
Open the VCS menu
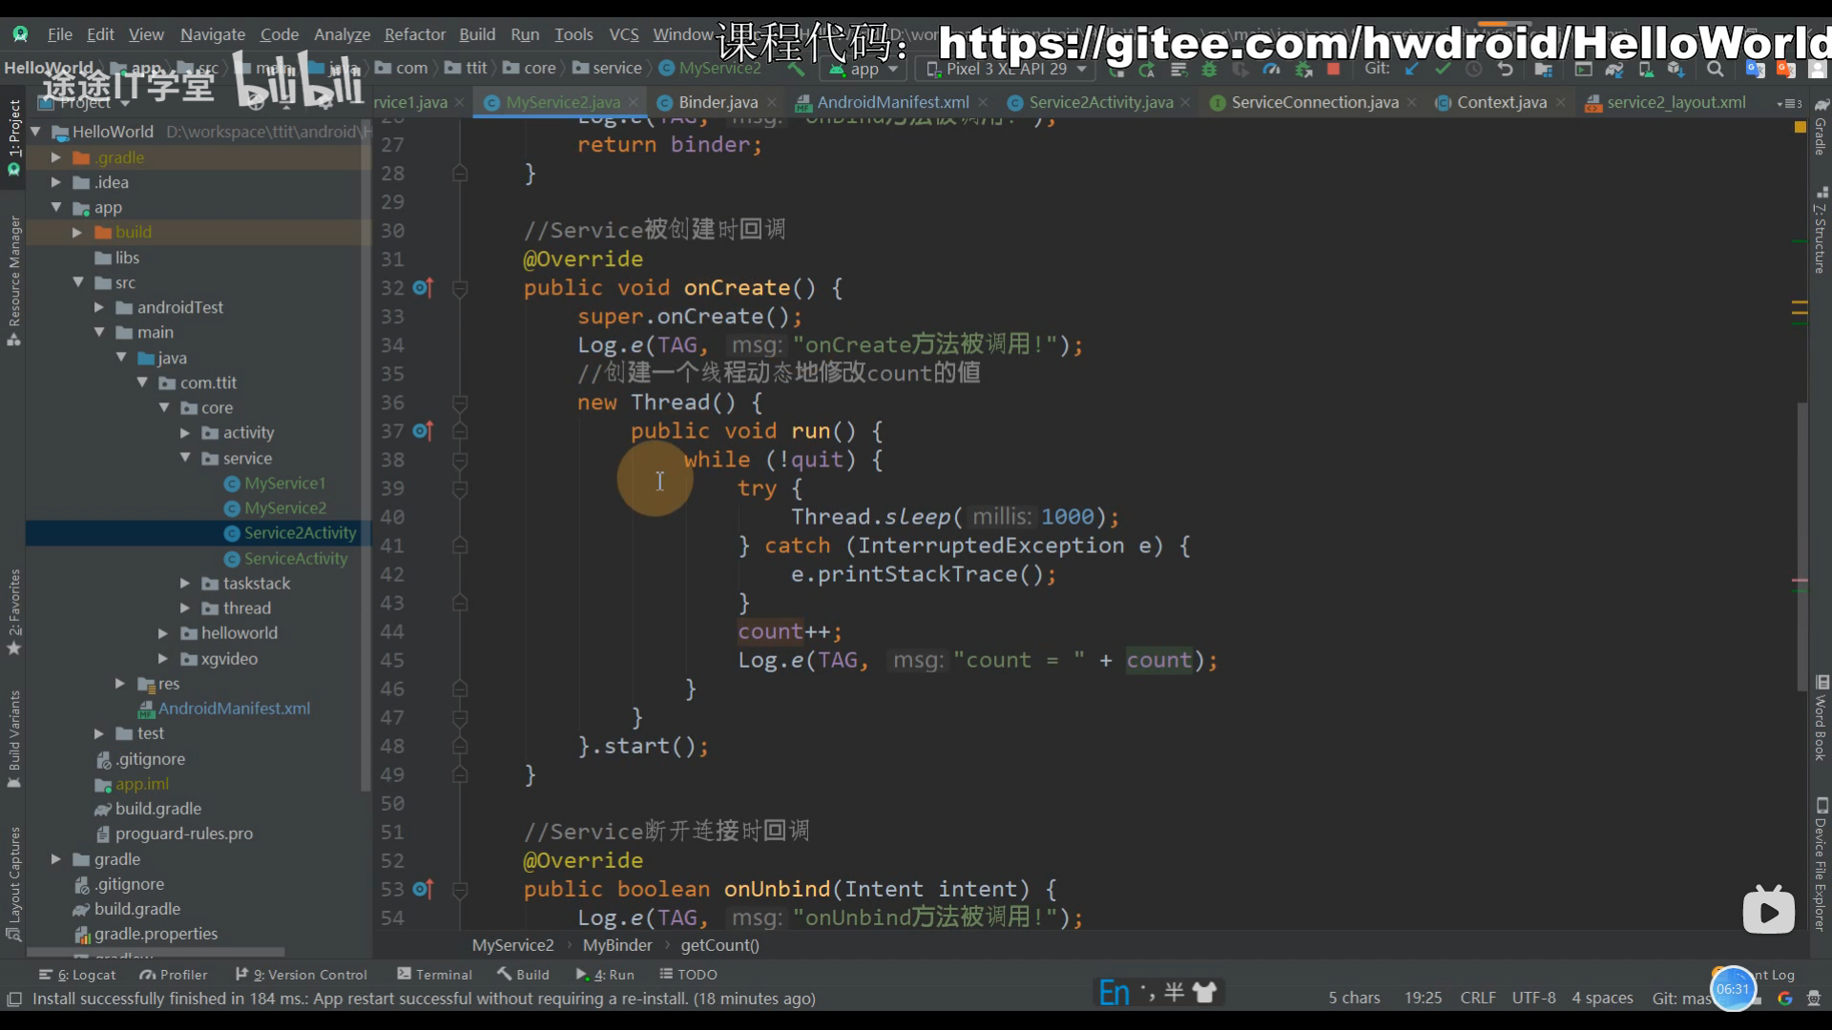624,34
